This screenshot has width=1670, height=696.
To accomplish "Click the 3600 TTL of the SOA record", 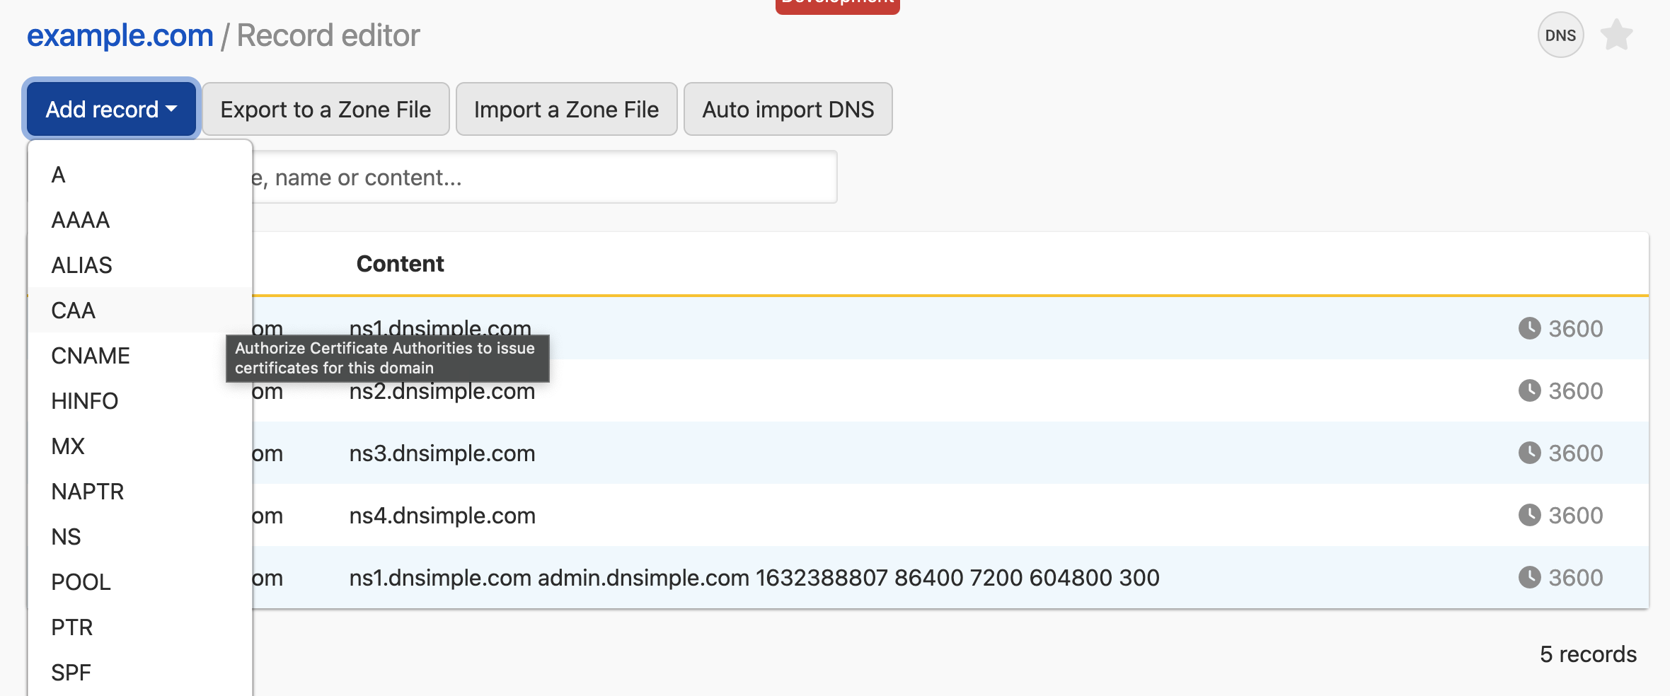I will [x=1575, y=578].
